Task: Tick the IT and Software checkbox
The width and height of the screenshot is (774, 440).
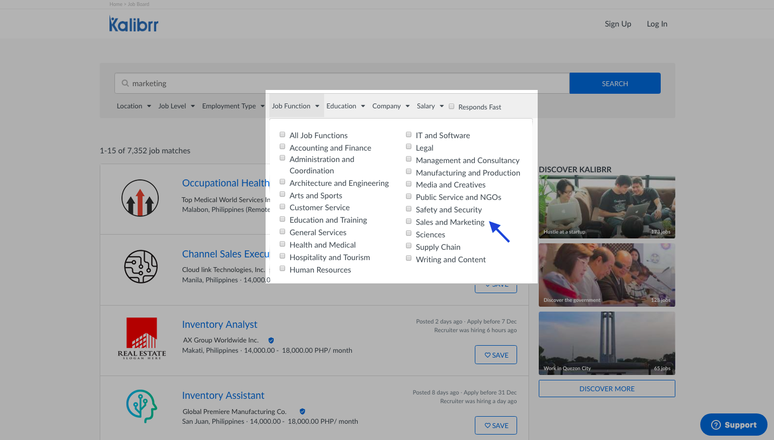Action: [x=409, y=135]
